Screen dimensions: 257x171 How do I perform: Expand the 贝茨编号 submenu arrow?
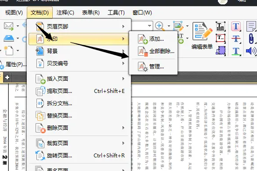coord(123,63)
